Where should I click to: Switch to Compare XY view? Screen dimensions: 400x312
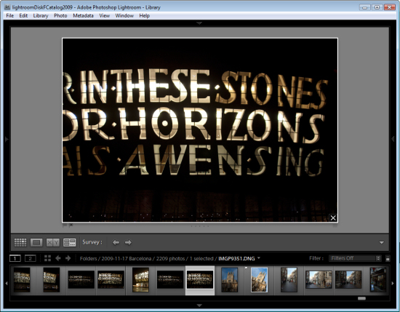[53, 242]
